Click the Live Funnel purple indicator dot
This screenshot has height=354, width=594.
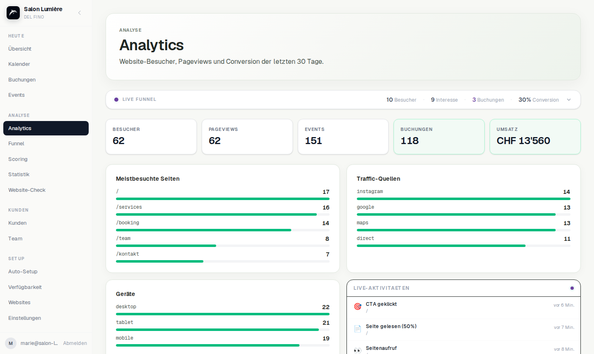click(x=116, y=100)
